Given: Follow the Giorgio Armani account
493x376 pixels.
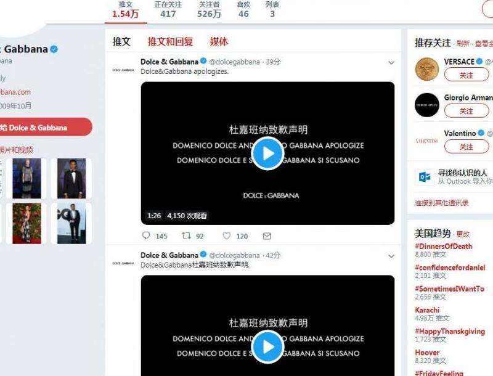Looking at the screenshot, I should click(x=467, y=111).
